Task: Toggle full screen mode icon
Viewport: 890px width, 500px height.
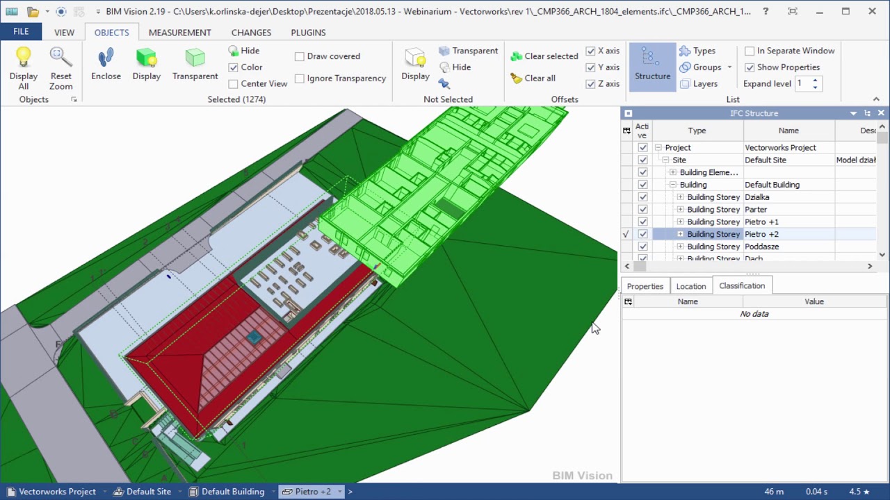Action: click(793, 11)
